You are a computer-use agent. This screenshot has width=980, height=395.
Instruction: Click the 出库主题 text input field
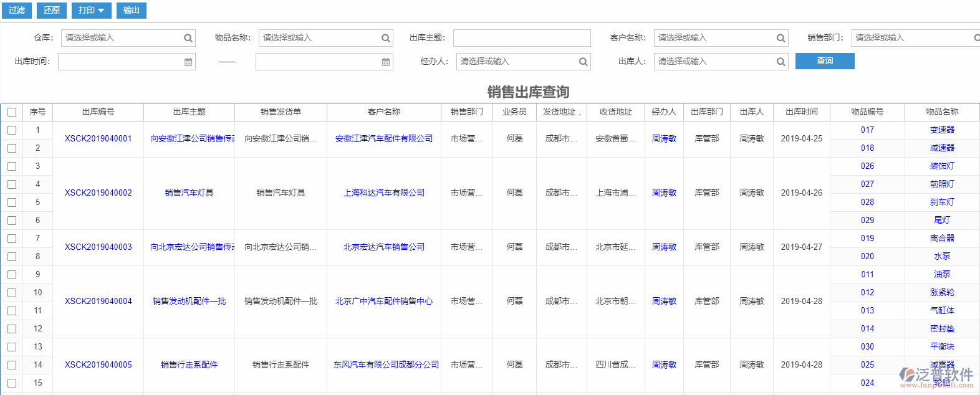(521, 38)
